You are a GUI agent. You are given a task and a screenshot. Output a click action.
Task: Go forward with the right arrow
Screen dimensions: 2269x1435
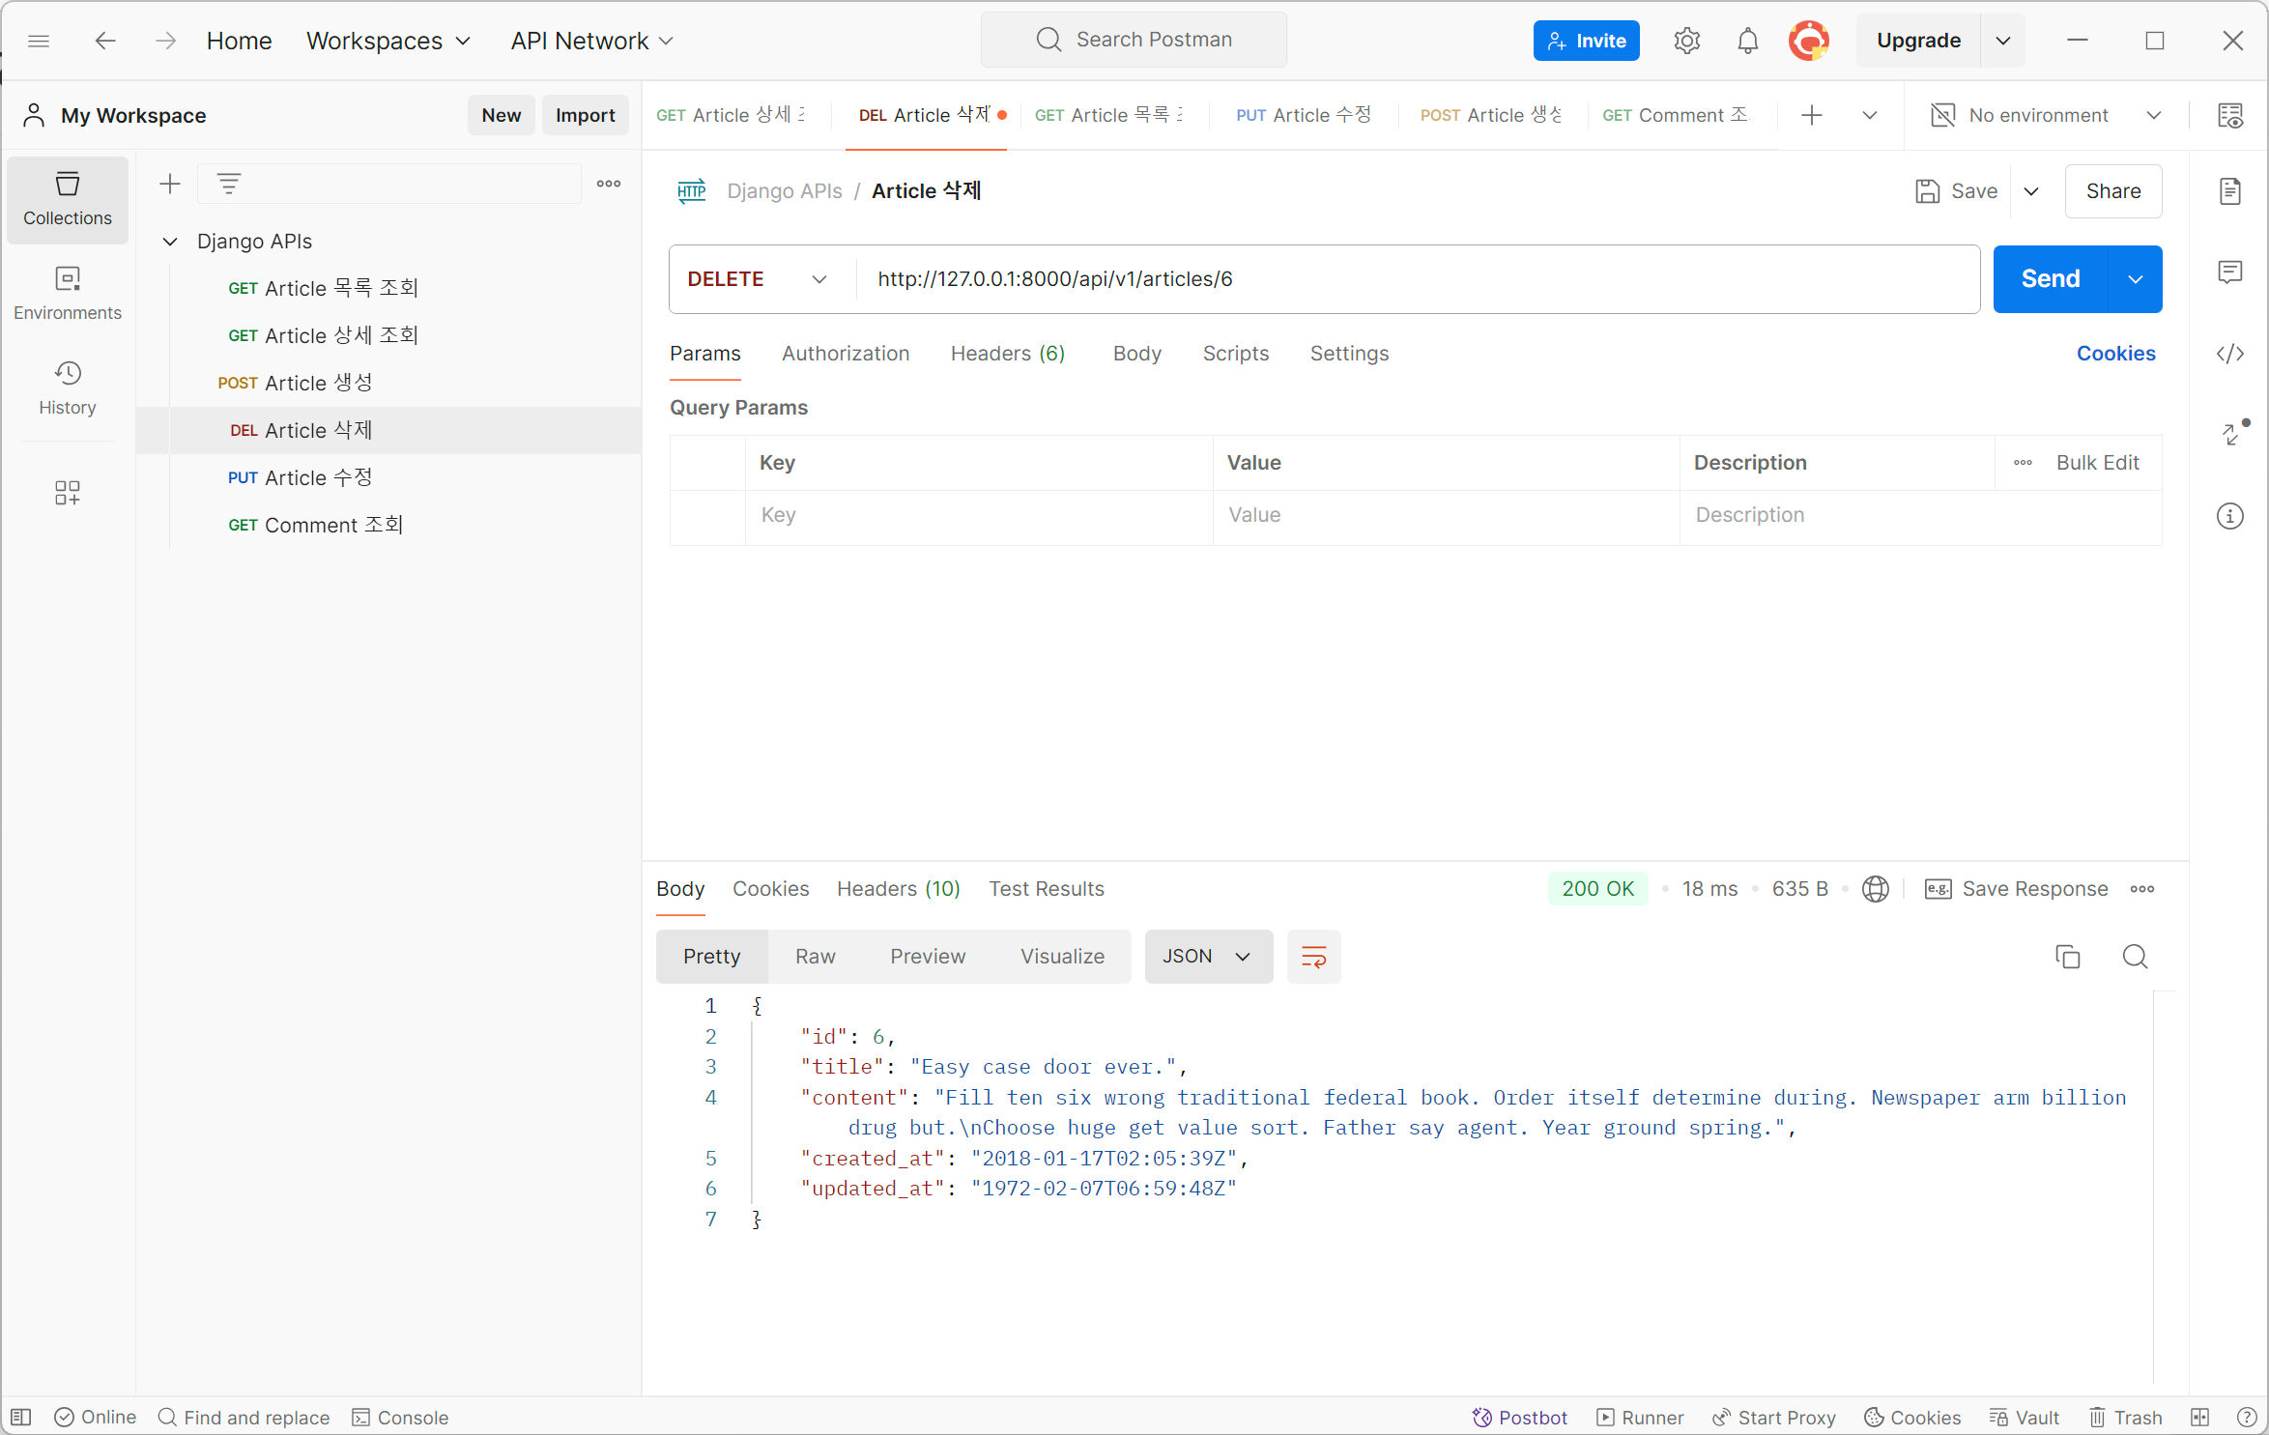coord(165,41)
